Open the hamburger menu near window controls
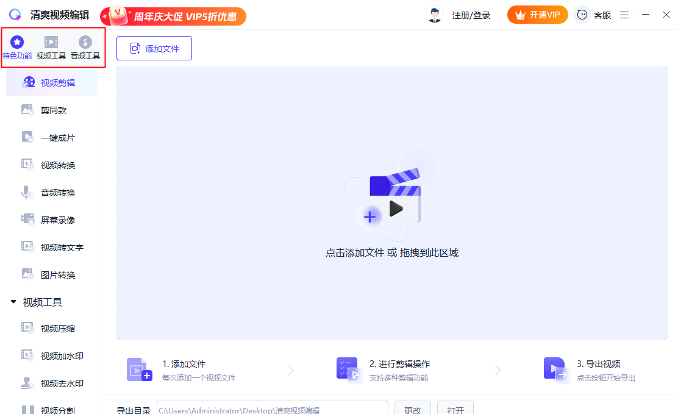The width and height of the screenshot is (678, 414). pos(624,15)
